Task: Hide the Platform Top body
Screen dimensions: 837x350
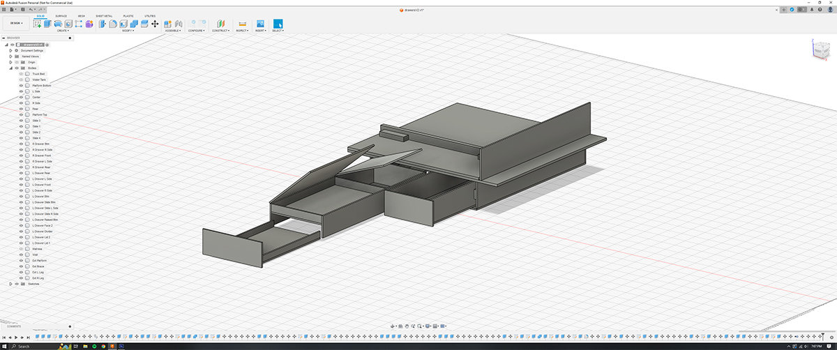Action: tap(21, 114)
